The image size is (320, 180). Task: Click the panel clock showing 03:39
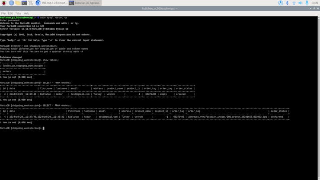pyautogui.click(x=315, y=3)
